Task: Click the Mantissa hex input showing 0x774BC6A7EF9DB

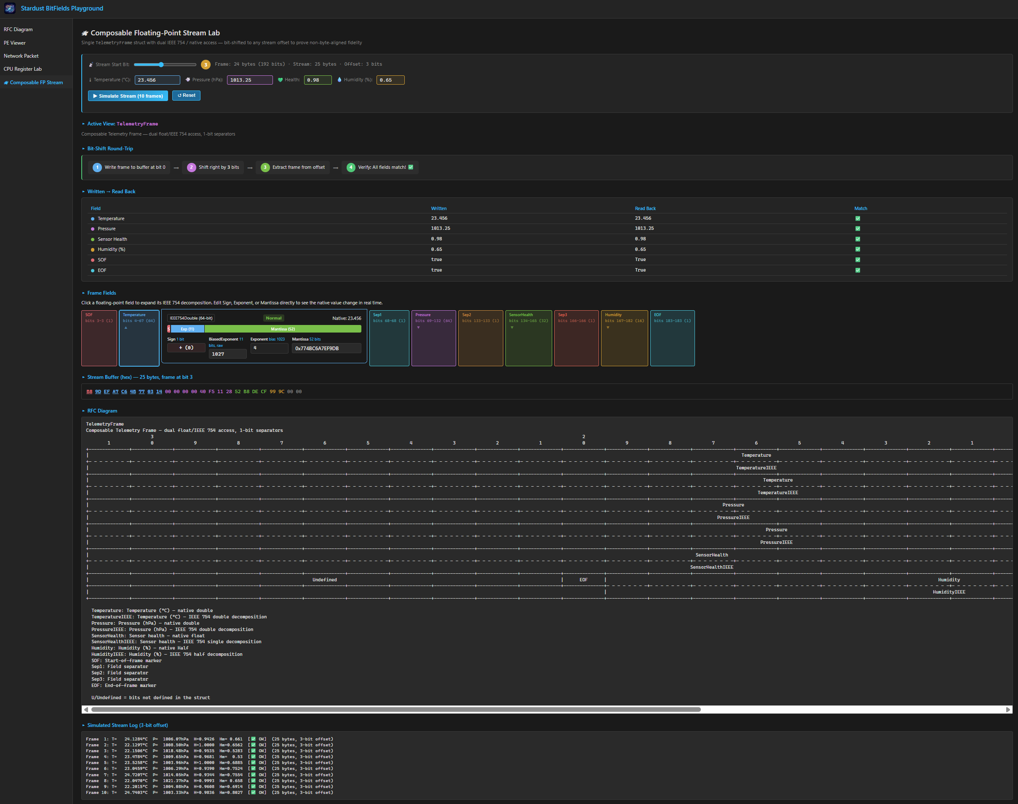Action: coord(326,349)
